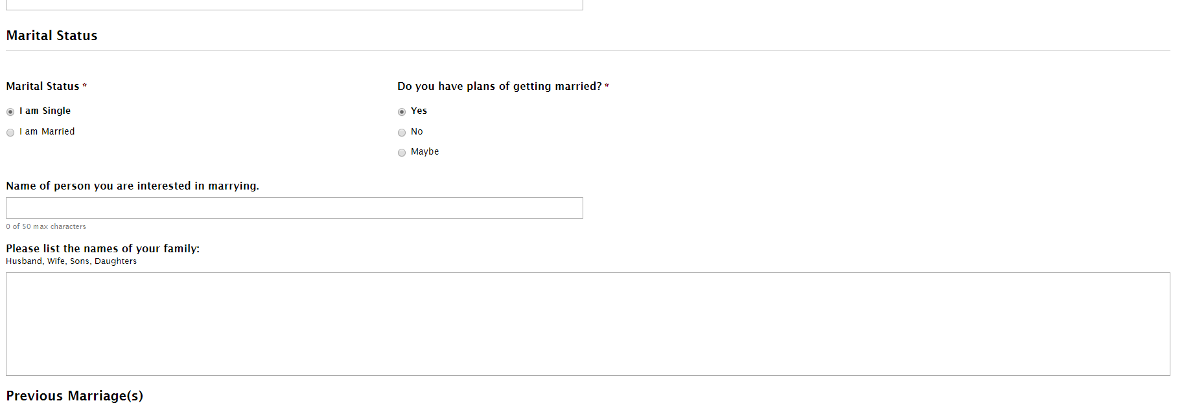
Task: Click the 'Marital Status' section heading
Action: (x=52, y=36)
